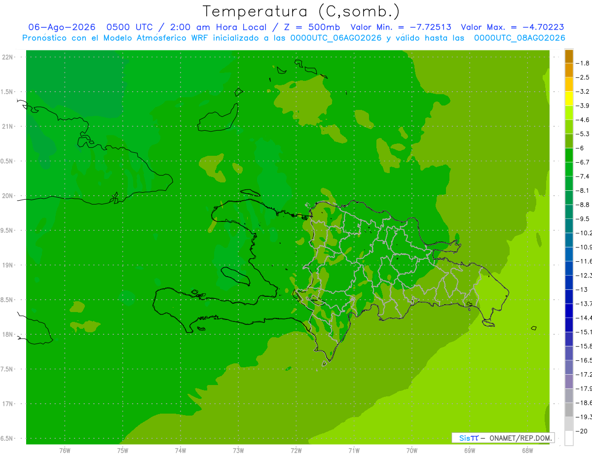Click the 17N latitude axis label

8,404
